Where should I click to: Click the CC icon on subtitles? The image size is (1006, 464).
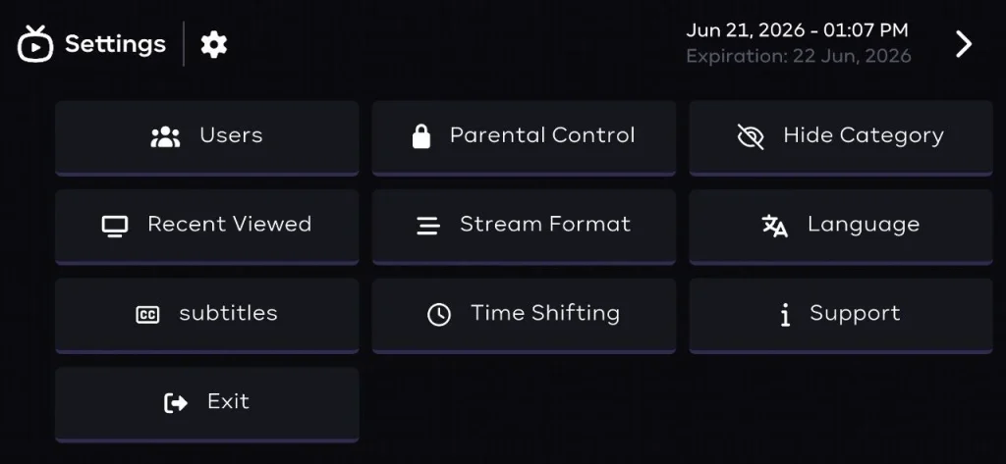click(147, 315)
